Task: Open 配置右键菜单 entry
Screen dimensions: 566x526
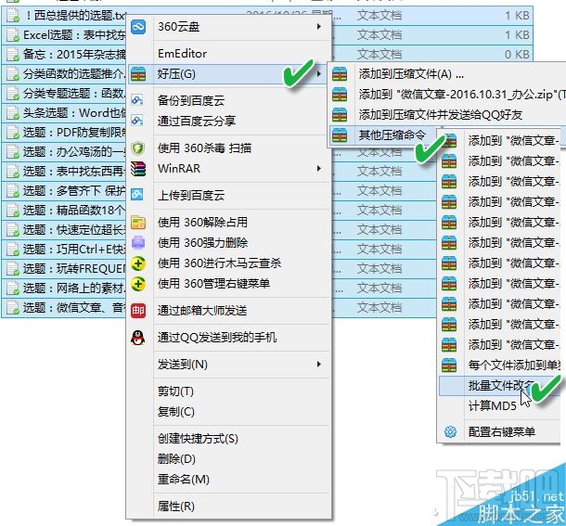Action: [502, 431]
